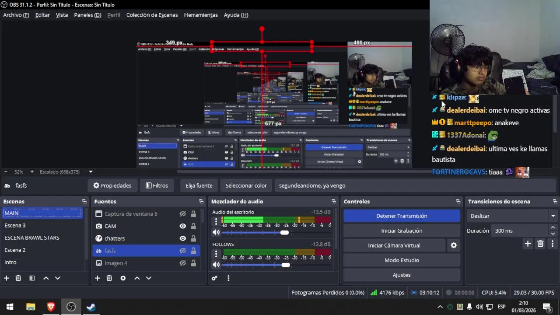This screenshot has width=560, height=315.
Task: Open source properties gear in Fuentes toolbar
Action: coord(123,278)
